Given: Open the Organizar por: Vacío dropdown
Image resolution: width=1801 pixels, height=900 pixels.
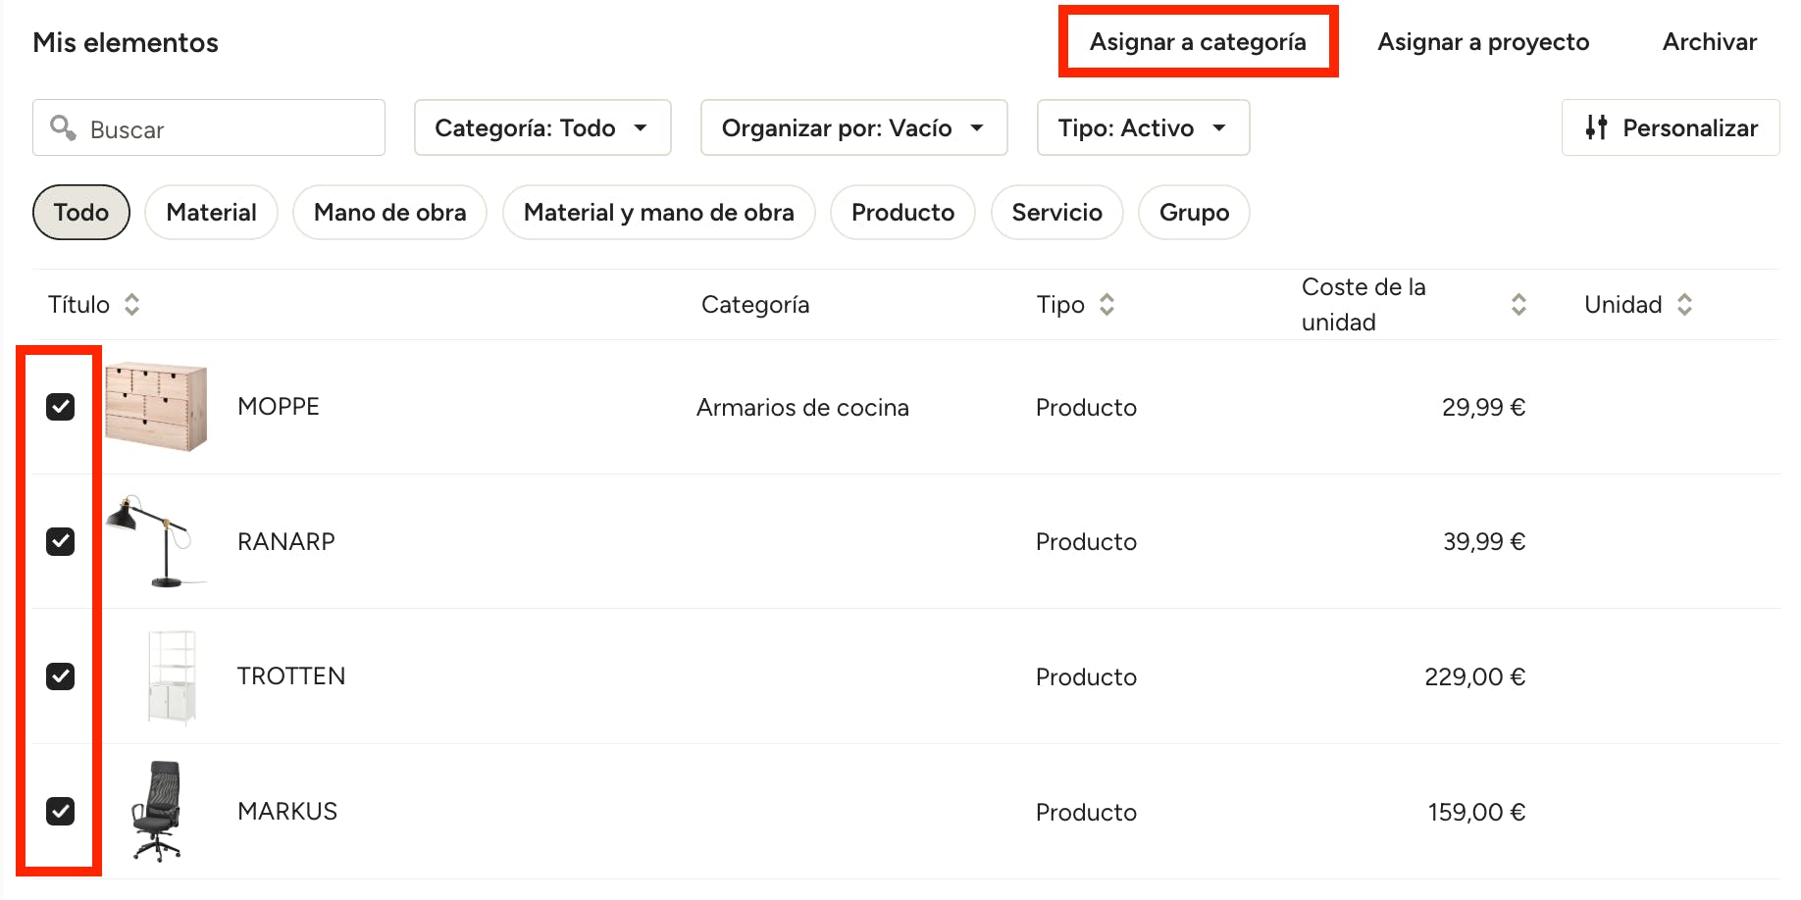Looking at the screenshot, I should point(853,127).
